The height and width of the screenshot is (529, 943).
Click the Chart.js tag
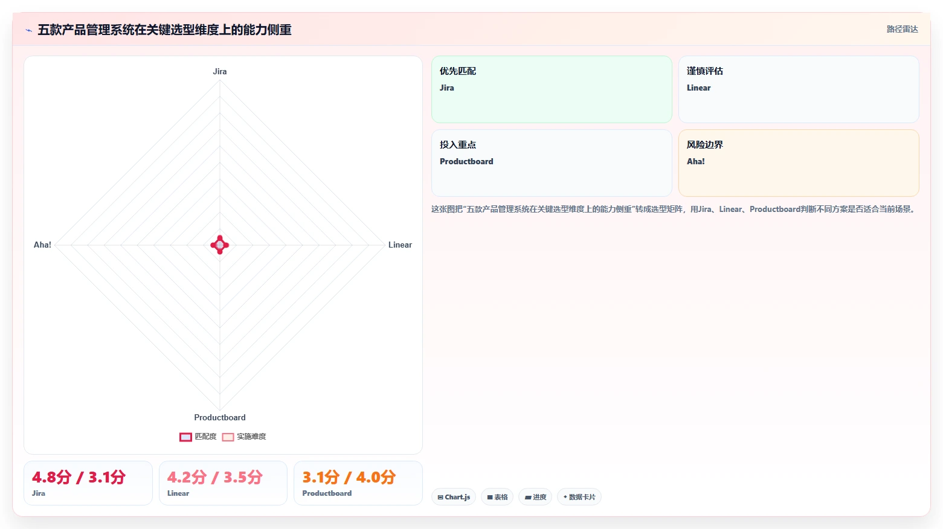(454, 497)
